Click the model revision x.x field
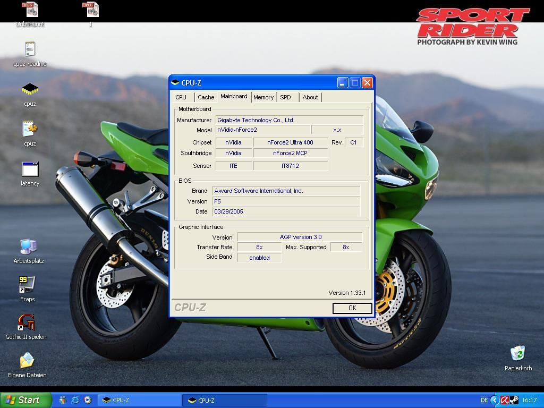544x408 pixels. click(337, 130)
